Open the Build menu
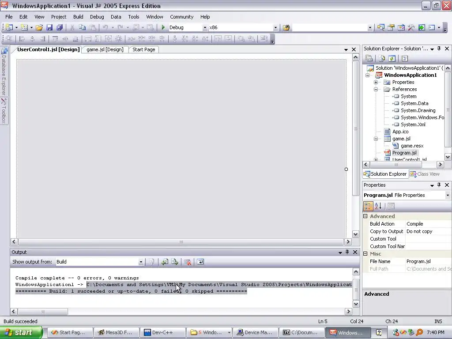The height and width of the screenshot is (339, 452). tap(78, 17)
